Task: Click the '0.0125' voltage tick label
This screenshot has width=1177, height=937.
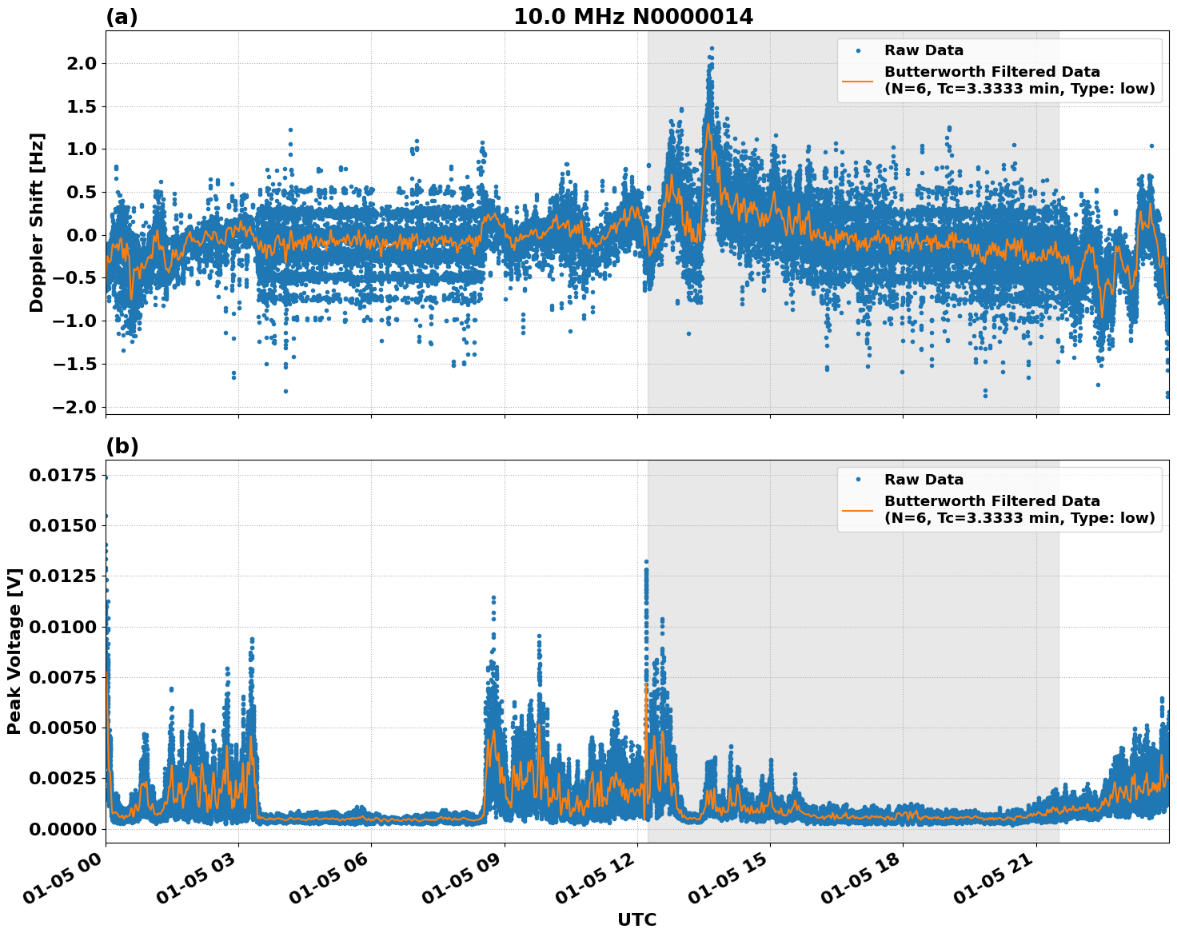Action: (x=62, y=576)
